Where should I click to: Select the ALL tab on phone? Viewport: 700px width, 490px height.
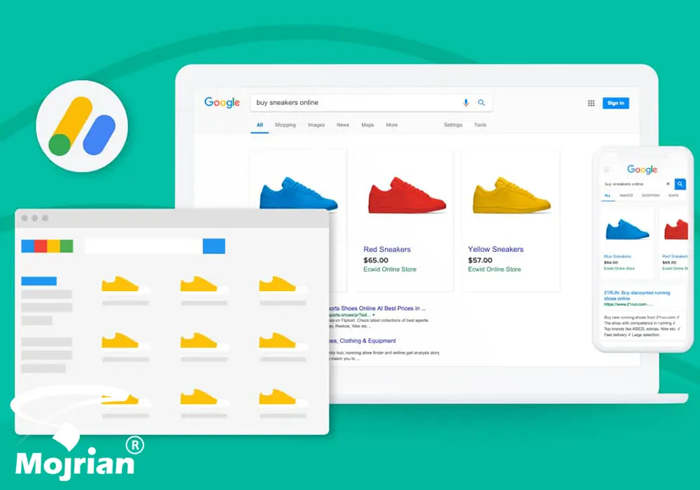coord(608,195)
